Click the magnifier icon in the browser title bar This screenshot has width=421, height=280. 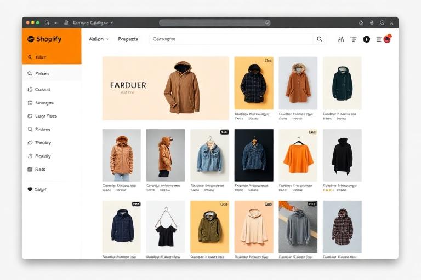pyautogui.click(x=47, y=23)
